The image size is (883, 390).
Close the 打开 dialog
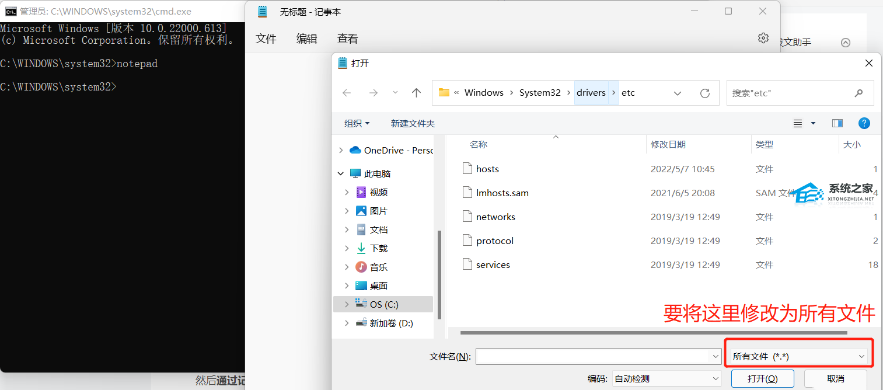[868, 63]
